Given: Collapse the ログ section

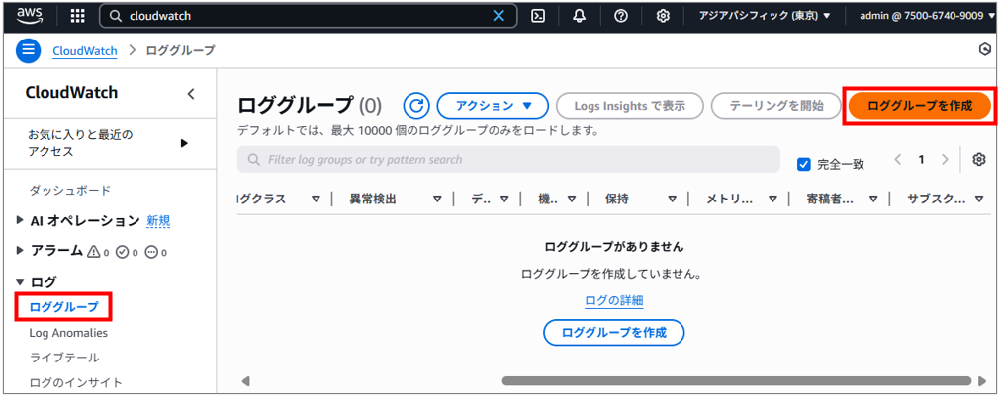Looking at the screenshot, I should coord(20,281).
